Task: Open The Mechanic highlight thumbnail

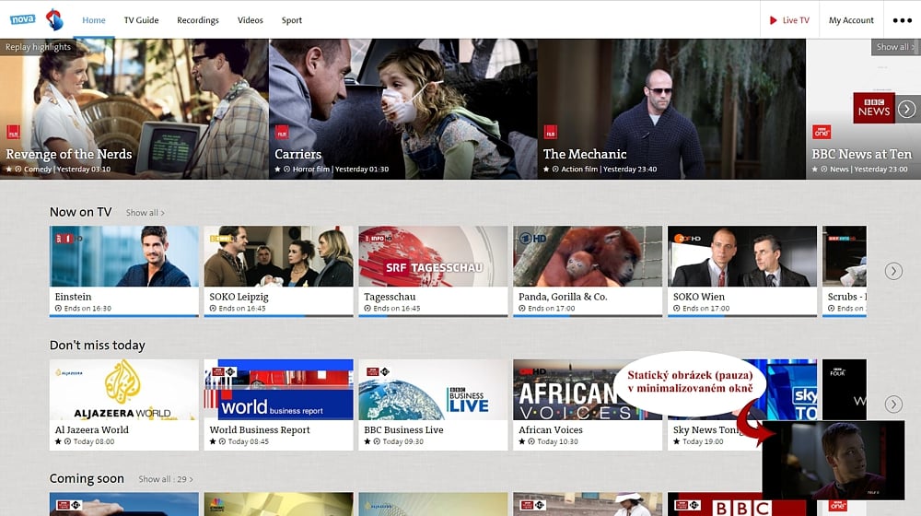Action: (671, 109)
